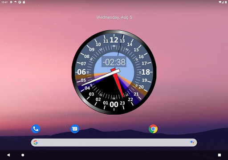Click inside the Google search field
228x160 pixels.
coord(114,143)
